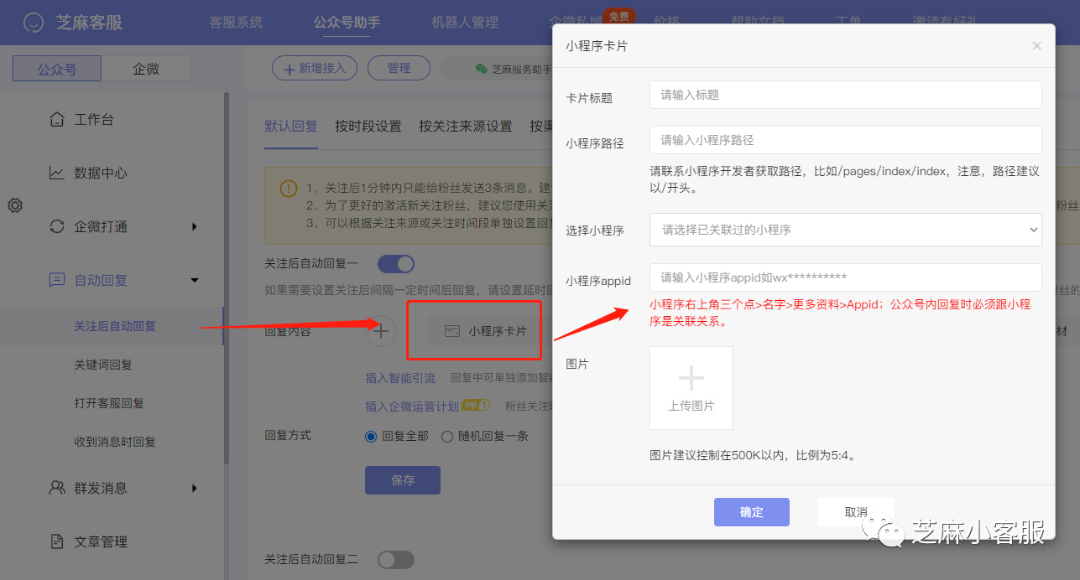Focus the 小程序路径 input field
Screen dimensions: 1080x580
(x=846, y=140)
